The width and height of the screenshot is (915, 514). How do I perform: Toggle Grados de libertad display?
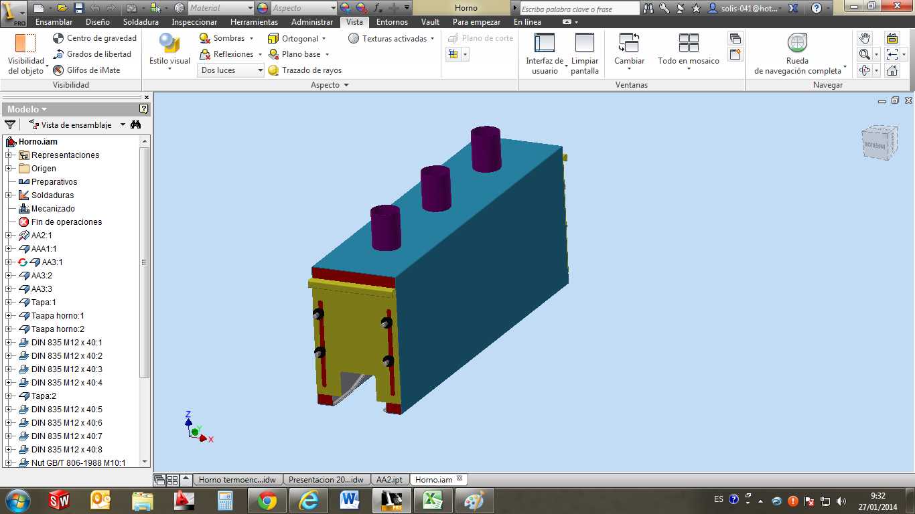pos(92,54)
